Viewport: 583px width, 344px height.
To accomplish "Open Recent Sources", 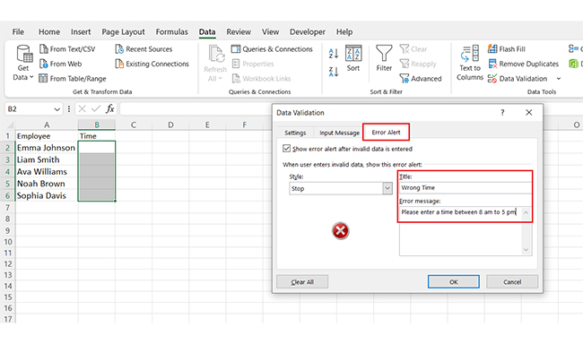I will tap(144, 49).
